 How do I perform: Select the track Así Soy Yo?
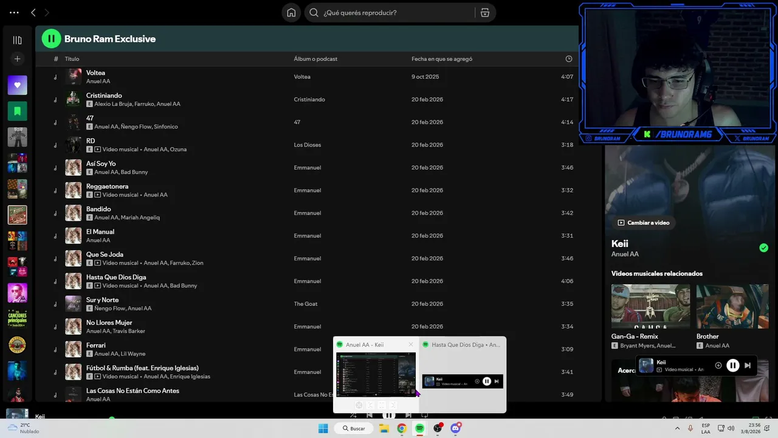[x=101, y=164]
